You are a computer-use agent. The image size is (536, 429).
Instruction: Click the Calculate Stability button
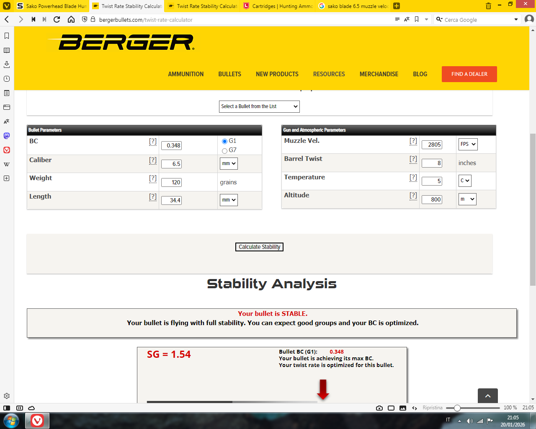pos(260,247)
